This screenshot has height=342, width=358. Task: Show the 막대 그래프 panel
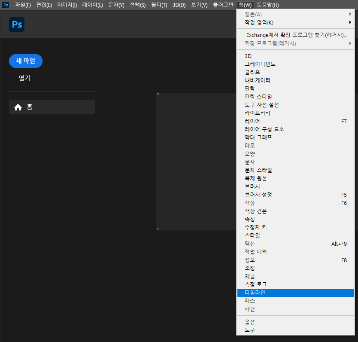pyautogui.click(x=295, y=137)
